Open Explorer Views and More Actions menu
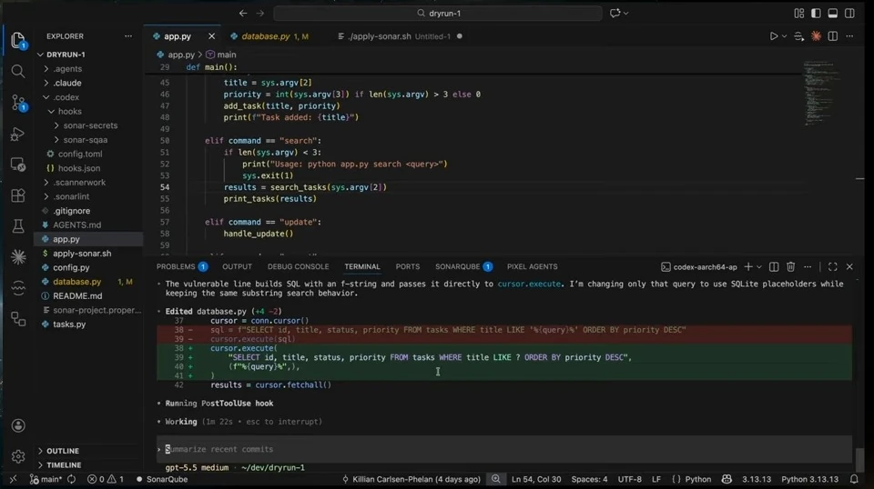This screenshot has width=874, height=489. 128,36
